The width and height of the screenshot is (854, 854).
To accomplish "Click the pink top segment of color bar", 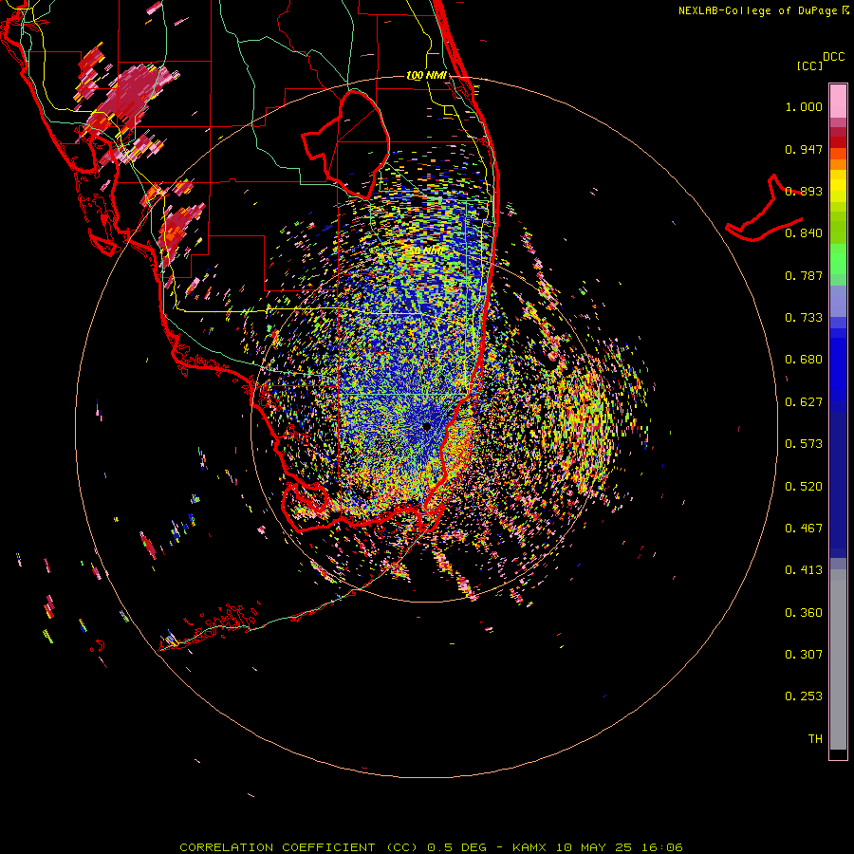I will tap(838, 101).
